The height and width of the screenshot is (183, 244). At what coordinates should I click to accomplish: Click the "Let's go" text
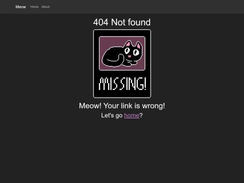[112, 116]
